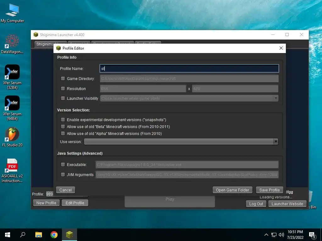Screen dimensions: 322x241
Task: Open network status tray icon
Action: tap(274, 235)
